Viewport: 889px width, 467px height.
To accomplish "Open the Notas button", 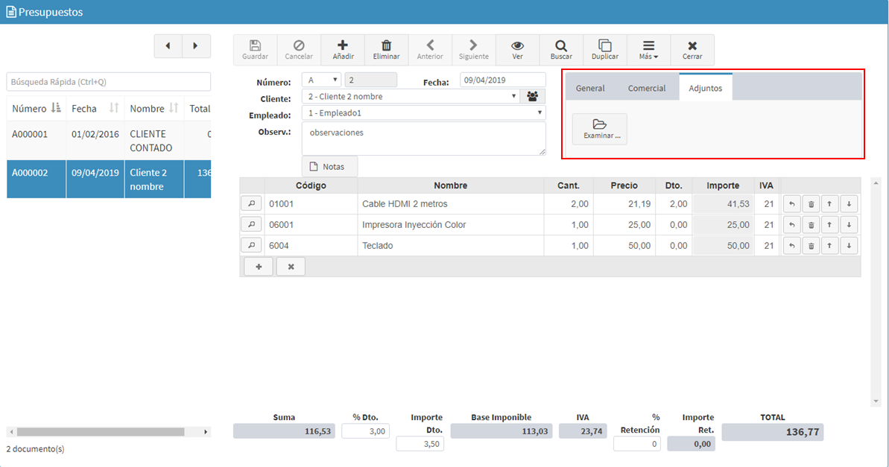I will 329,167.
